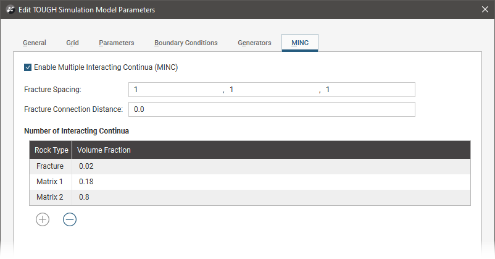The image size is (495, 259).
Task: Edit the second Fracture Spacing value
Action: click(x=272, y=90)
